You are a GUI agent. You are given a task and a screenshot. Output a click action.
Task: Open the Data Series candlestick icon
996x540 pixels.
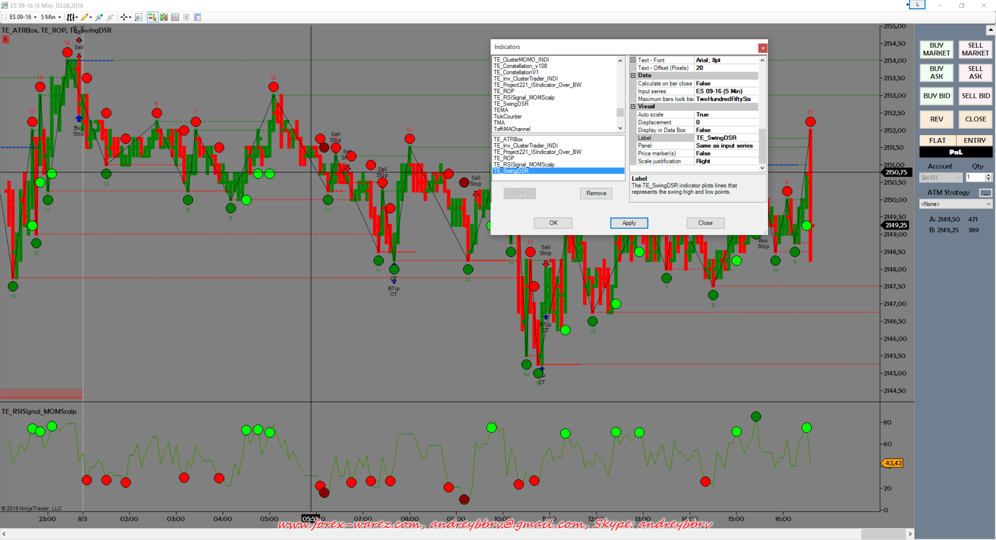[x=164, y=17]
